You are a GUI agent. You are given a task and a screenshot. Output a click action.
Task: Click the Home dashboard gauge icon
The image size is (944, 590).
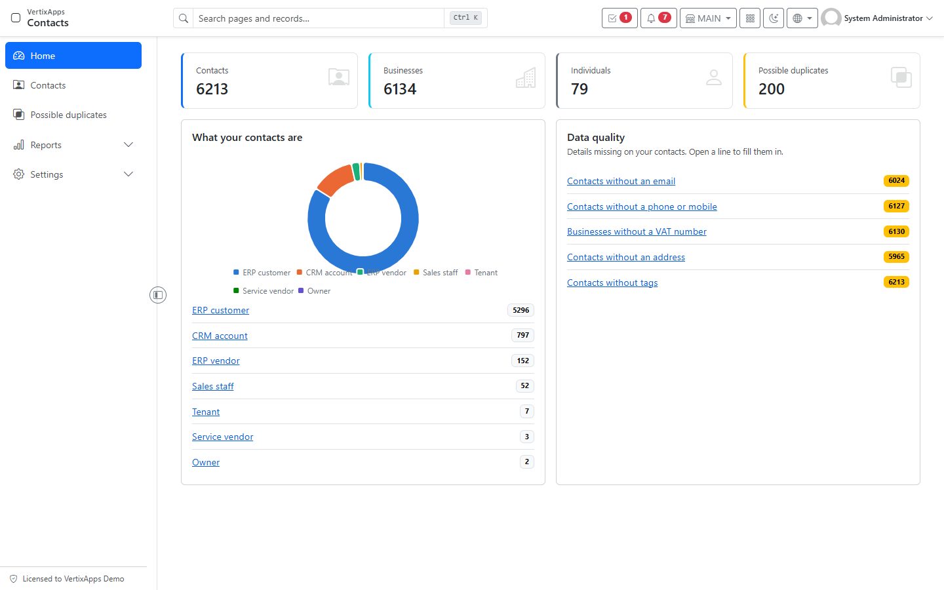(18, 56)
